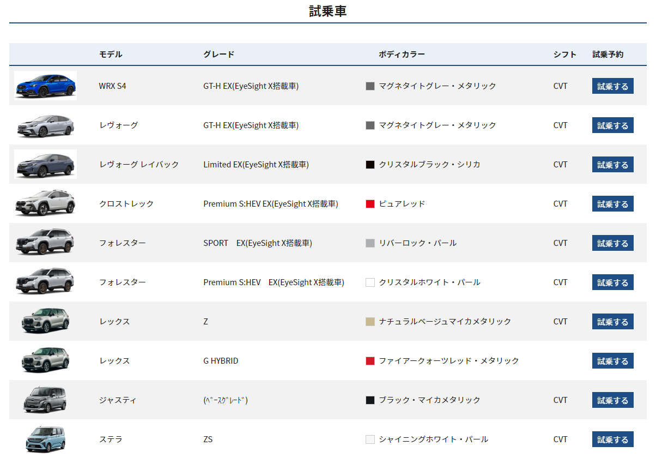Click the ファイアークォーツレッド・メタリック red swatch
The width and height of the screenshot is (656, 470).
click(370, 361)
